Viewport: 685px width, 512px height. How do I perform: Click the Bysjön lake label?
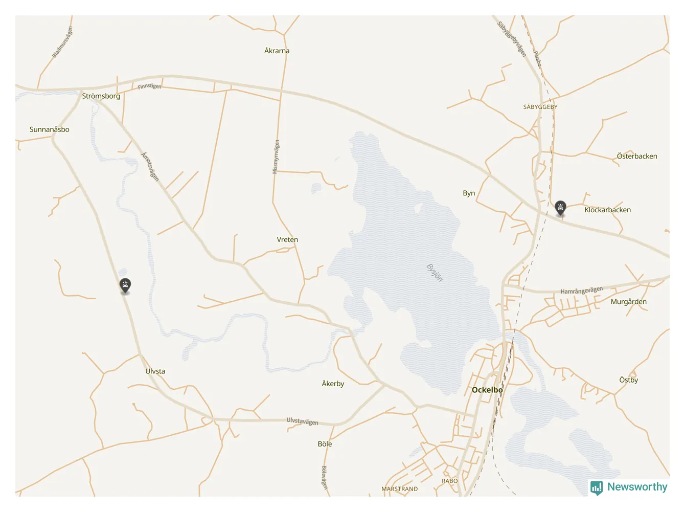click(435, 273)
